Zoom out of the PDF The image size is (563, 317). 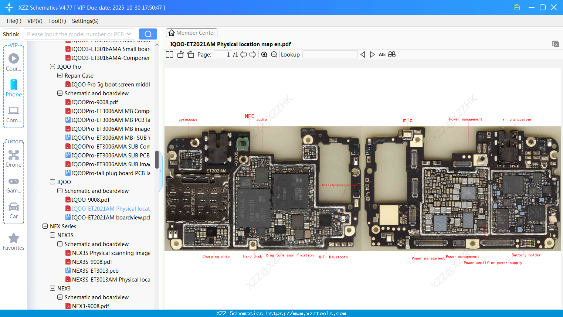pyautogui.click(x=274, y=55)
